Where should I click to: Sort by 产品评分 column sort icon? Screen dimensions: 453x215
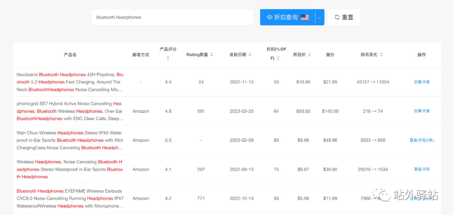tap(168, 58)
